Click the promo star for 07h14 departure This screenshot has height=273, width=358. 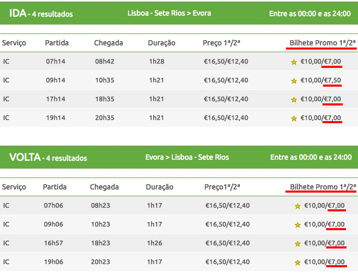294,62
